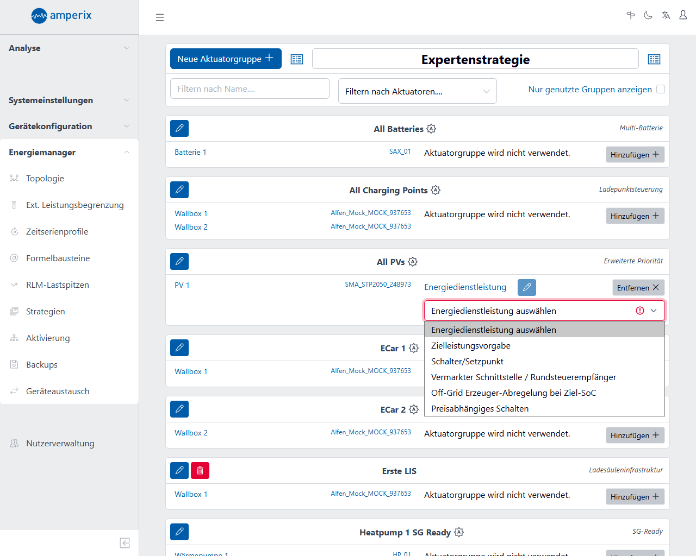Open Filtern nach Aktuatoren dropdown

pyautogui.click(x=417, y=91)
